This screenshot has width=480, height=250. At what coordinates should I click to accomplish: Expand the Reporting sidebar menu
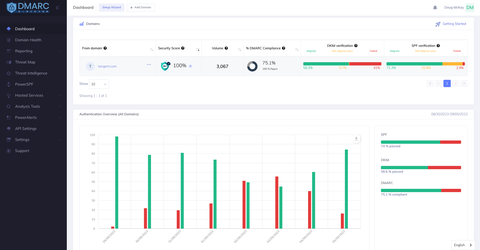point(33,51)
